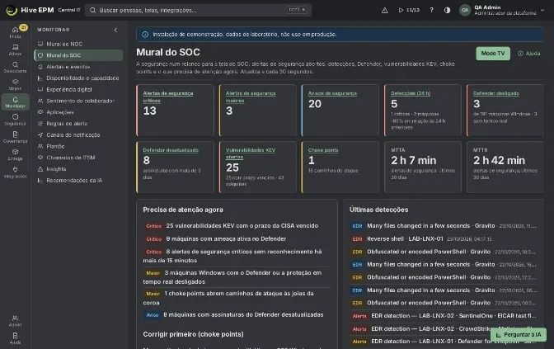Open Plantão menu item
The image size is (554, 349).
tap(78, 146)
